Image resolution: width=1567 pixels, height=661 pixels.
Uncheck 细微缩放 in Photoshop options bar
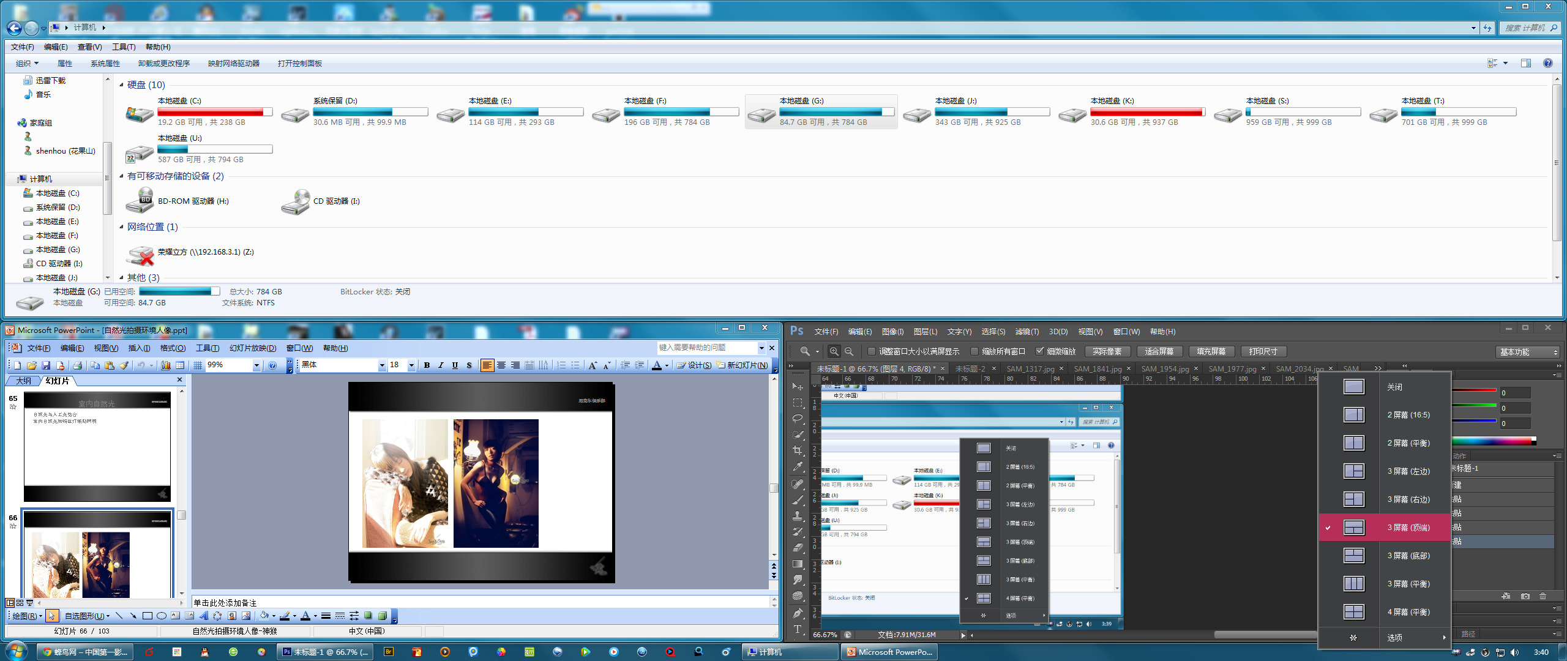pyautogui.click(x=1039, y=351)
